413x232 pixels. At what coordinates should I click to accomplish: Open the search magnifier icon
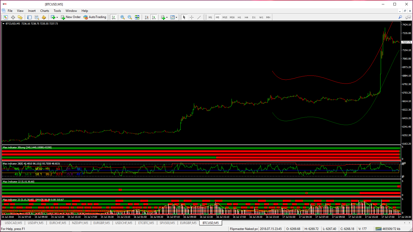(400, 17)
